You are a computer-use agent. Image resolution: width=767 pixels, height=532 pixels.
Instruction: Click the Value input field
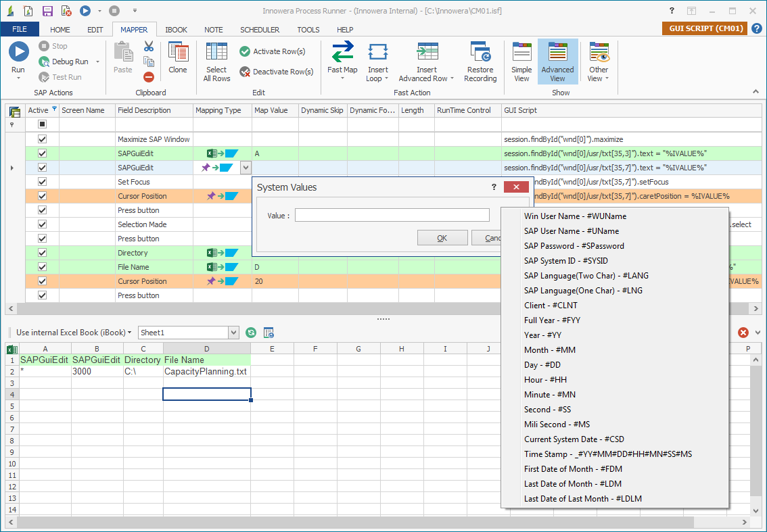(392, 214)
